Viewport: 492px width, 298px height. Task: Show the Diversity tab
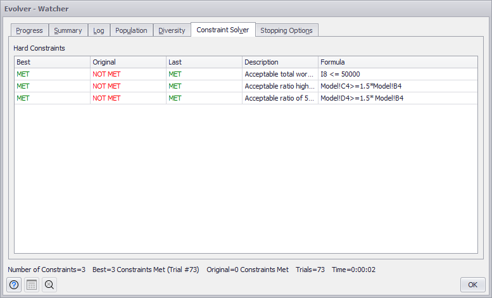point(172,30)
